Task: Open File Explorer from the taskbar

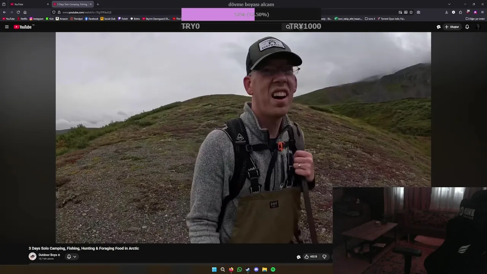Action: (x=264, y=269)
